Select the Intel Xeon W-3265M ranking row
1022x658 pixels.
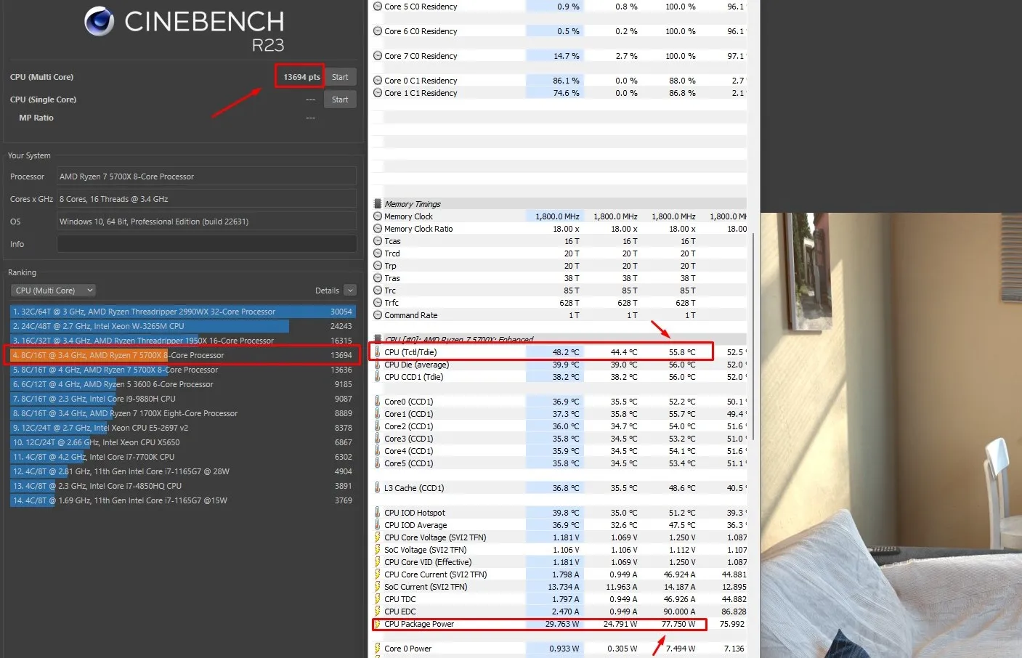coord(182,326)
